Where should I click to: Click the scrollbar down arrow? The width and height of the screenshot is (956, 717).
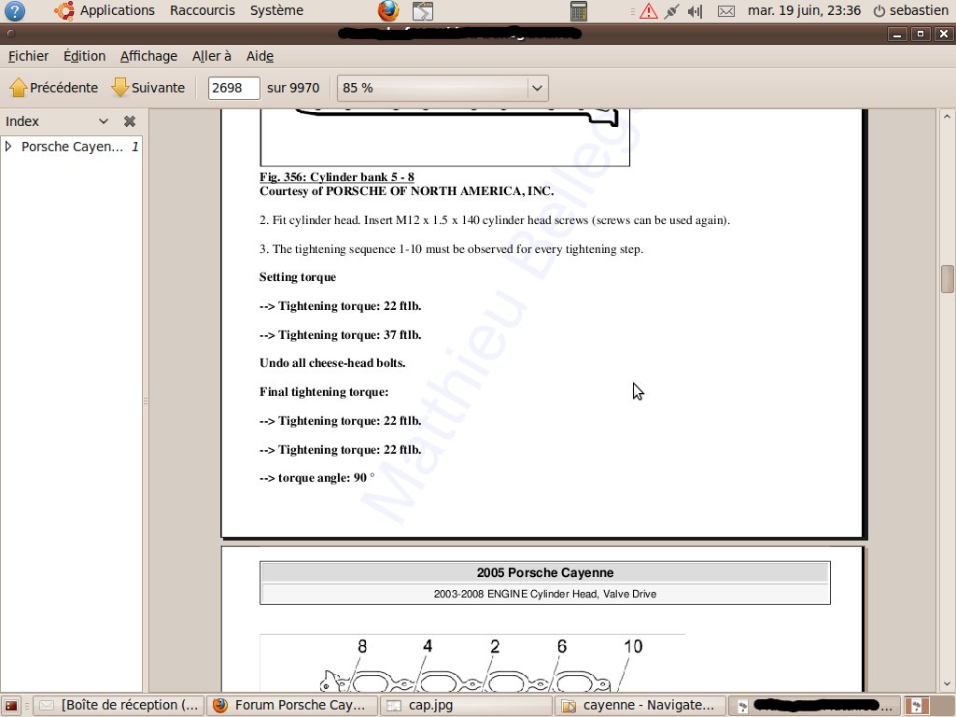point(947,684)
